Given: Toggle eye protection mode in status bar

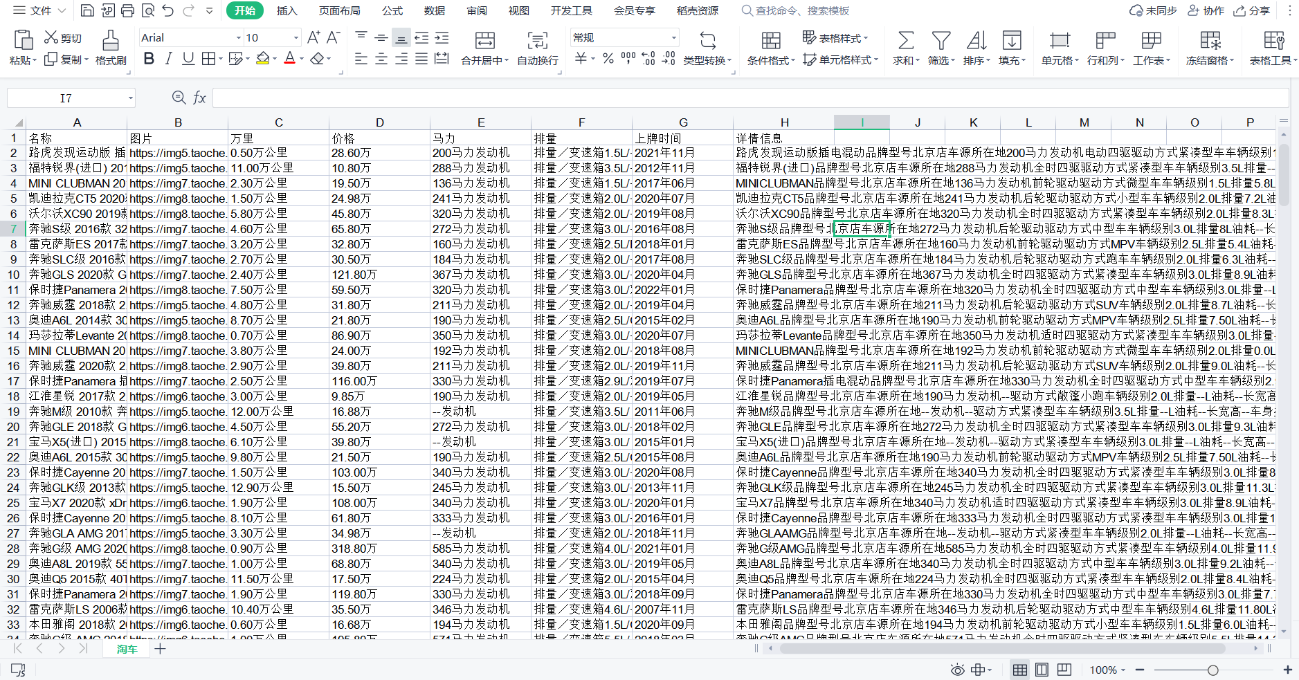Looking at the screenshot, I should (957, 670).
